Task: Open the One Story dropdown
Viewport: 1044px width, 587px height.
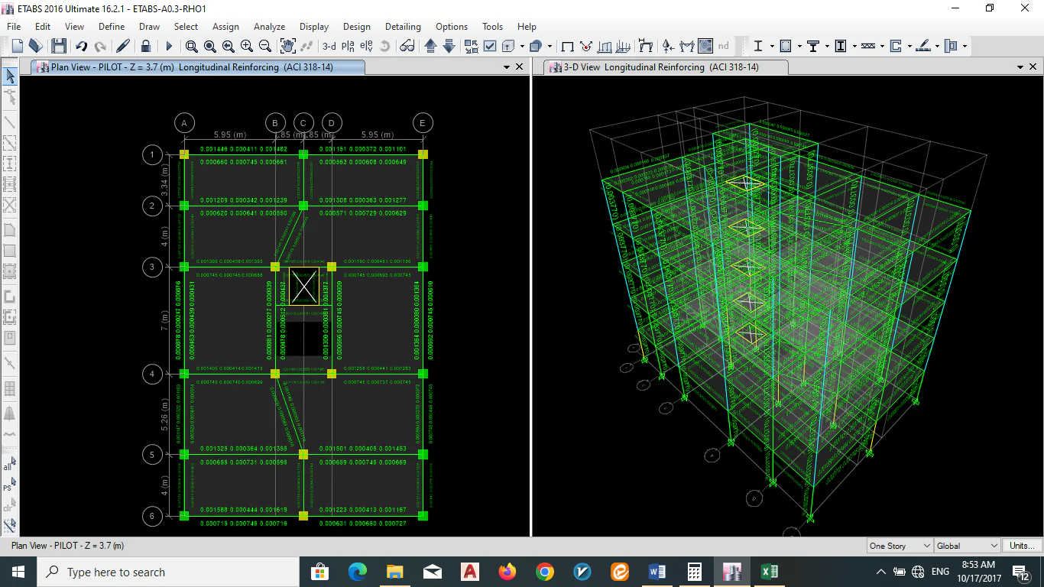Action: [x=900, y=546]
